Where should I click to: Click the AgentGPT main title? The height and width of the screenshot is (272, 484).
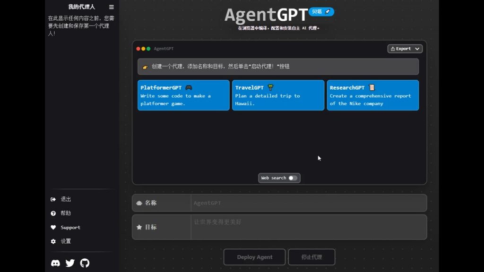pyautogui.click(x=266, y=15)
